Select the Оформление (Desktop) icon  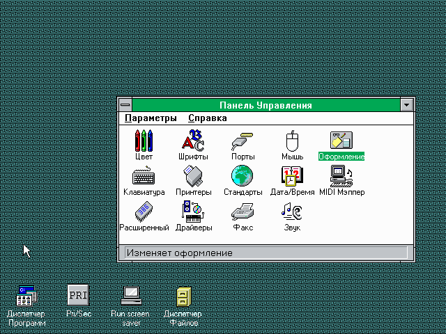pos(341,141)
